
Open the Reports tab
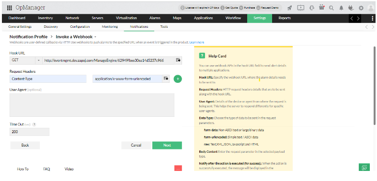(285, 18)
